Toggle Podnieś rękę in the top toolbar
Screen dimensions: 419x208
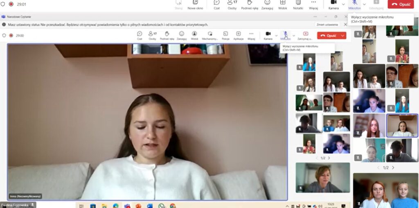[249, 4]
